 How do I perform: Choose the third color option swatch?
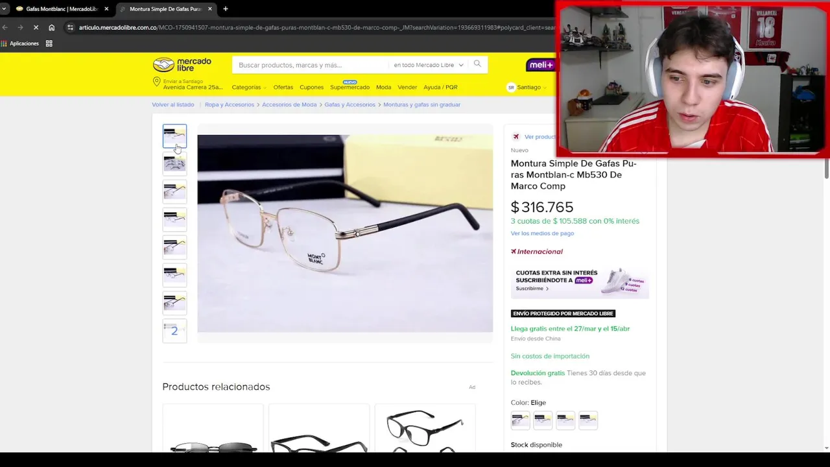(x=565, y=420)
